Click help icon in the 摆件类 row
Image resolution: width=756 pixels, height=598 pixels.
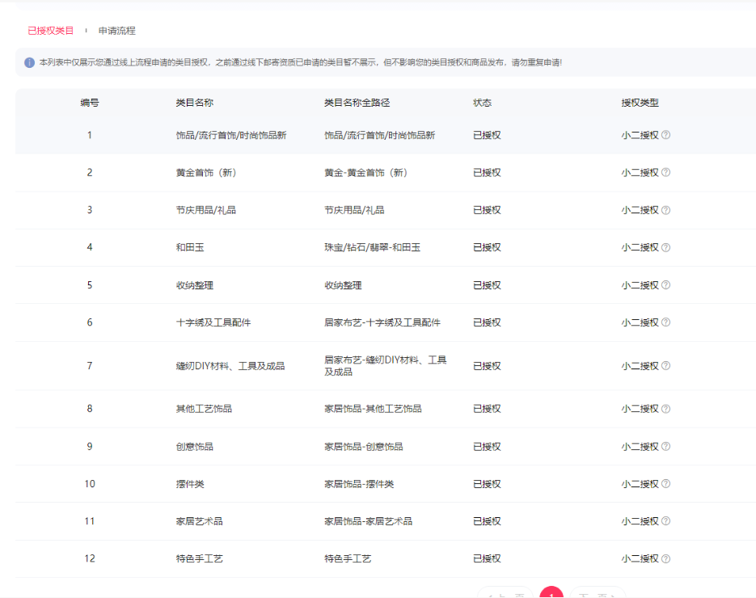[665, 484]
